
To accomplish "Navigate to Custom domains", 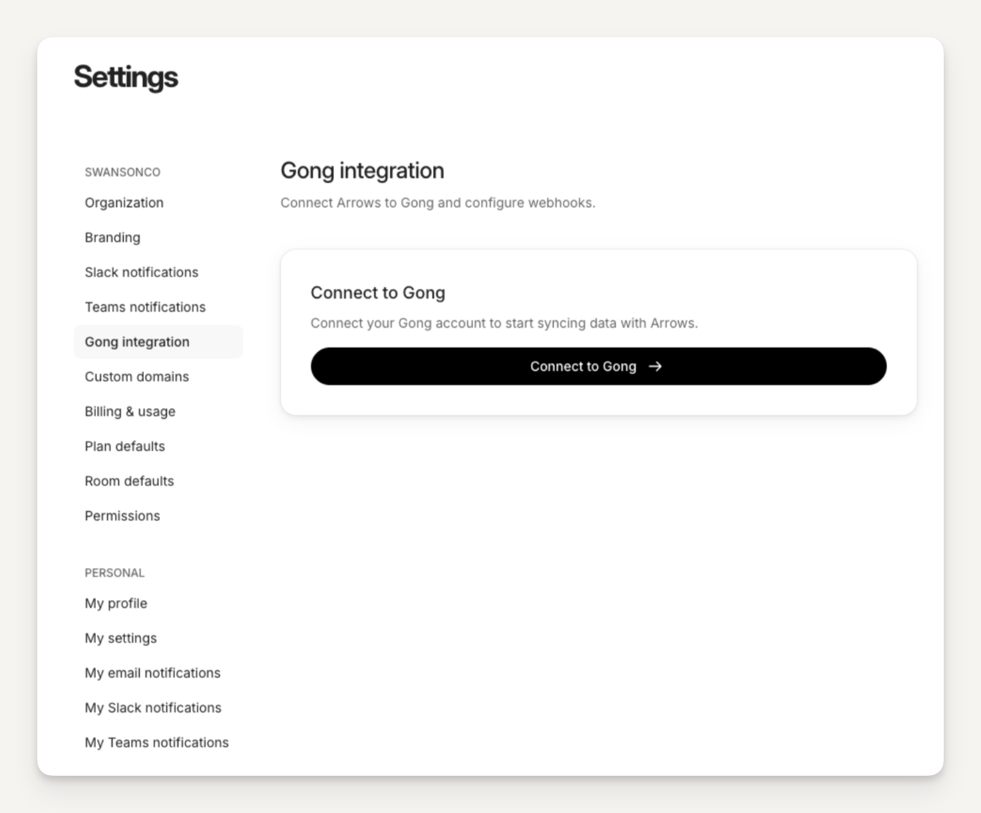I will point(136,377).
